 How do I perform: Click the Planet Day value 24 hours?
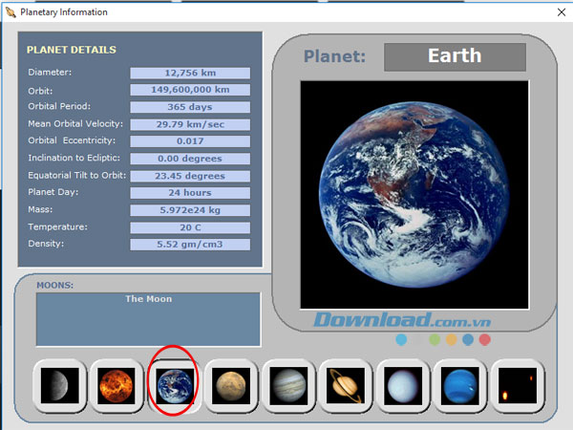click(190, 193)
